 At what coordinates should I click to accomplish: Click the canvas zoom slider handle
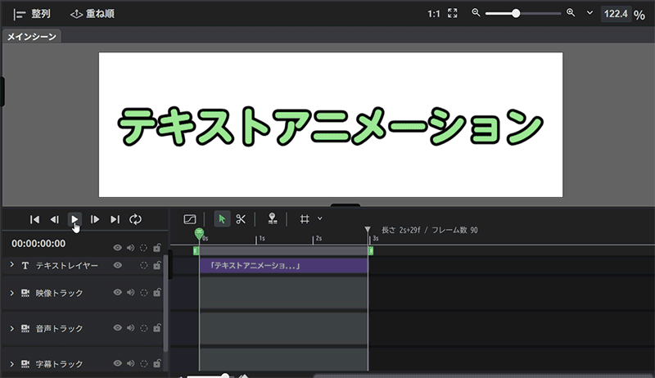point(516,14)
